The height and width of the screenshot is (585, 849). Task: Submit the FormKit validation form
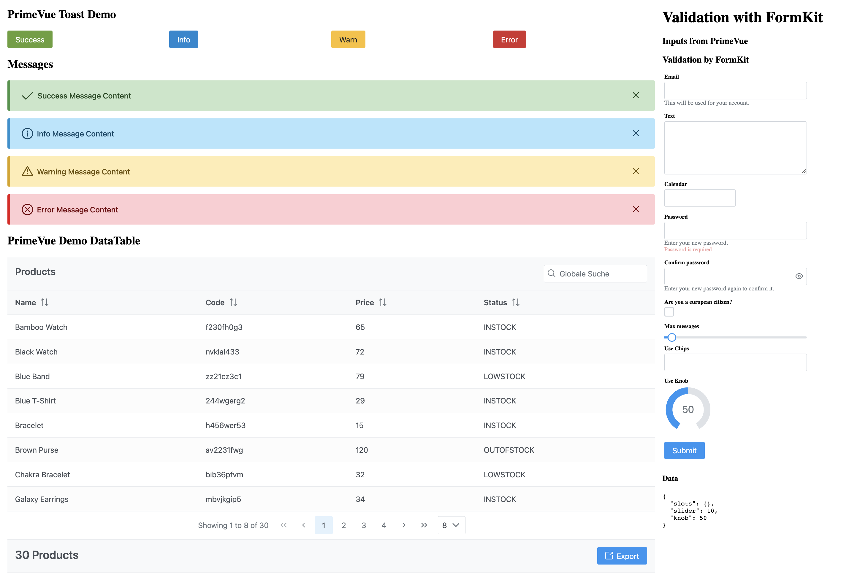684,451
